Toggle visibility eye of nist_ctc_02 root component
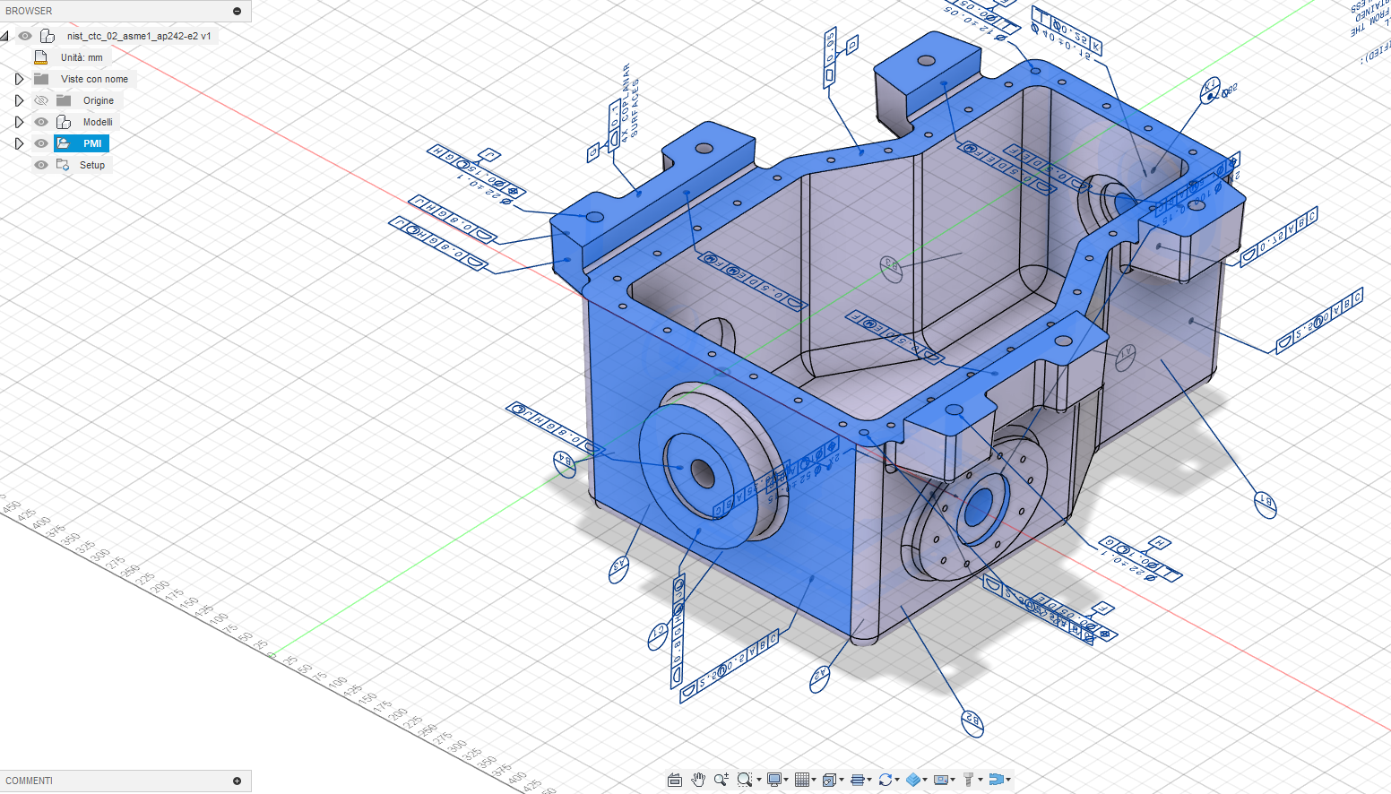Image resolution: width=1391 pixels, height=794 pixels. pos(25,36)
